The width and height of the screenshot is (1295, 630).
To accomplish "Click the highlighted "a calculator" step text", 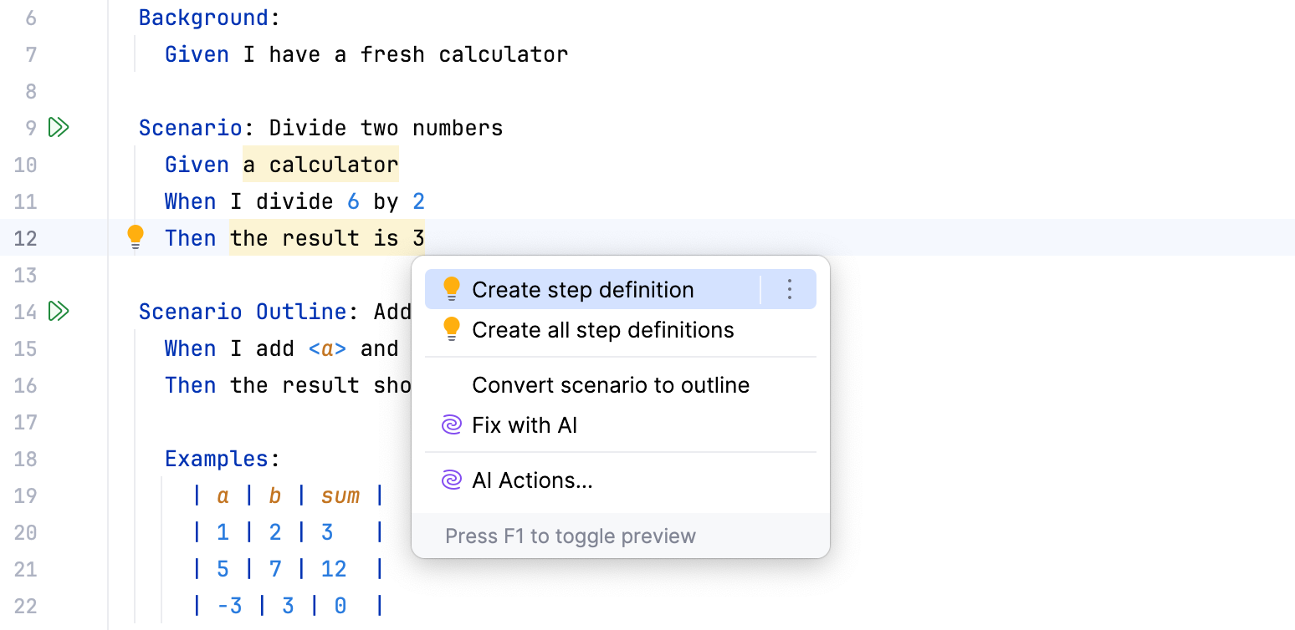I will click(320, 164).
